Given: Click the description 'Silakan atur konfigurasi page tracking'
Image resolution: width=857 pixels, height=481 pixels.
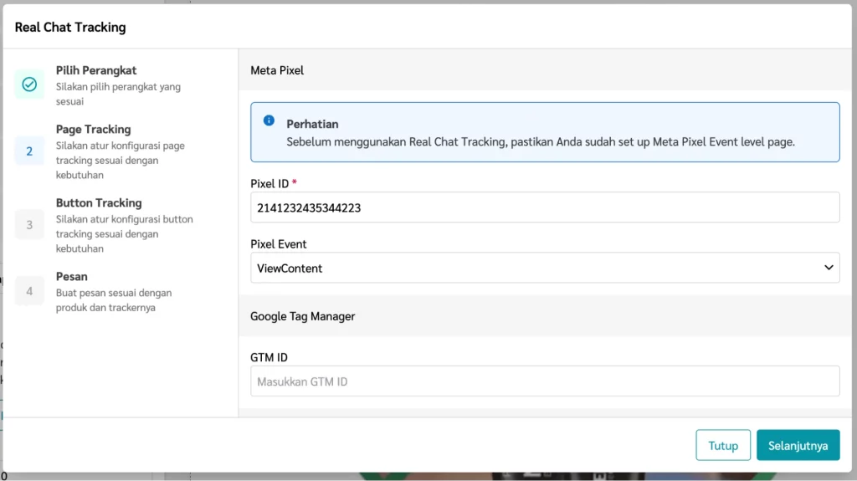Looking at the screenshot, I should pyautogui.click(x=121, y=160).
